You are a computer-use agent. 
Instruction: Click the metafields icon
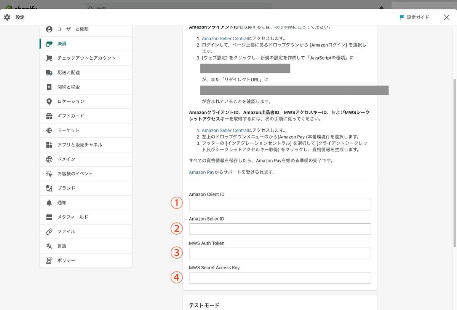49,217
